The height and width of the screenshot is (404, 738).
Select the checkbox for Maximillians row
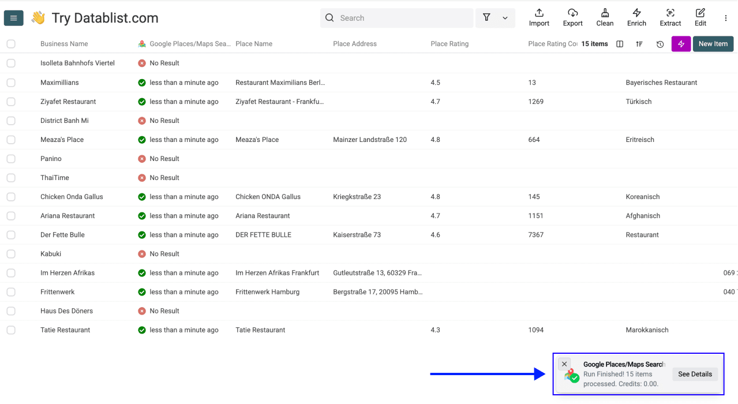[x=10, y=82]
